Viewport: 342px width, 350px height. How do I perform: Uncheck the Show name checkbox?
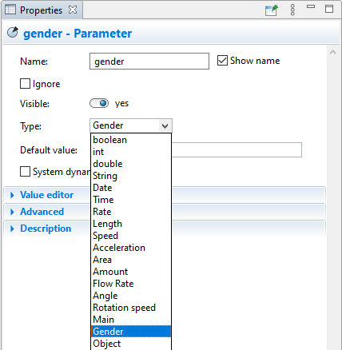[222, 61]
